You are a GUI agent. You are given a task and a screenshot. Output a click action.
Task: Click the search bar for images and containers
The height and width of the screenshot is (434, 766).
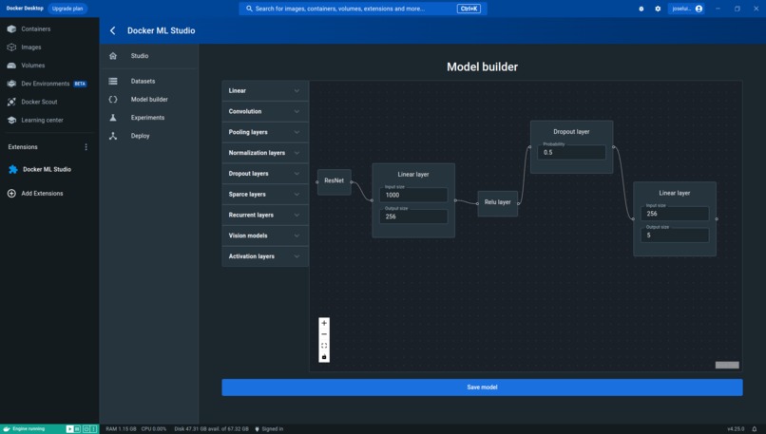click(363, 9)
